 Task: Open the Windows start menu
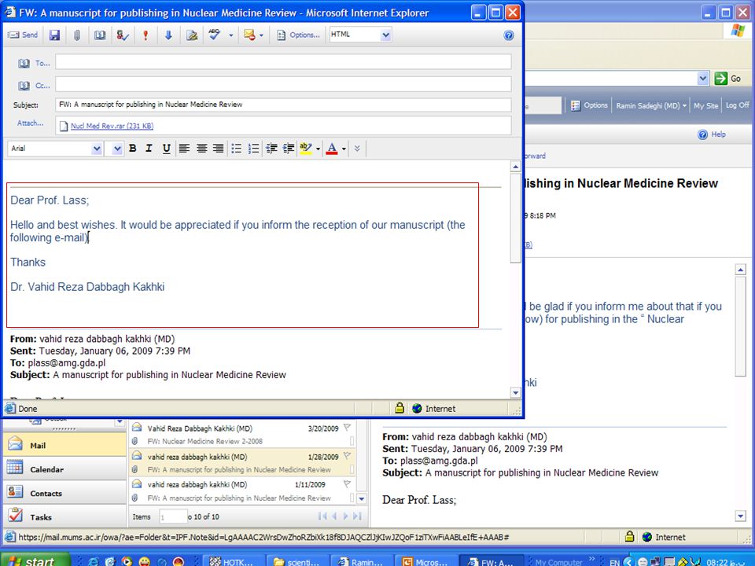point(35,560)
